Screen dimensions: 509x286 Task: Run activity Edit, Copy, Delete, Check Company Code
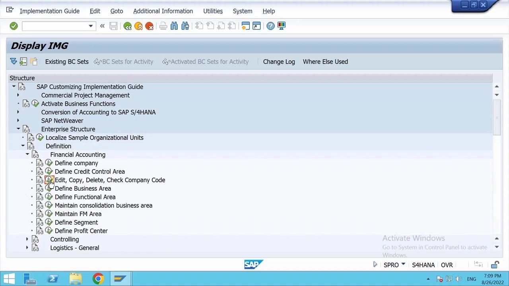(49, 180)
